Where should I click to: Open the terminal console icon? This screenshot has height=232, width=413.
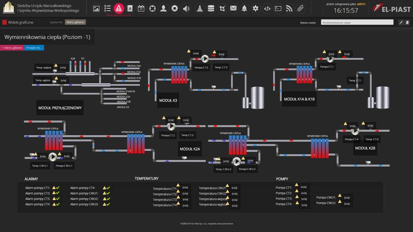278,8
